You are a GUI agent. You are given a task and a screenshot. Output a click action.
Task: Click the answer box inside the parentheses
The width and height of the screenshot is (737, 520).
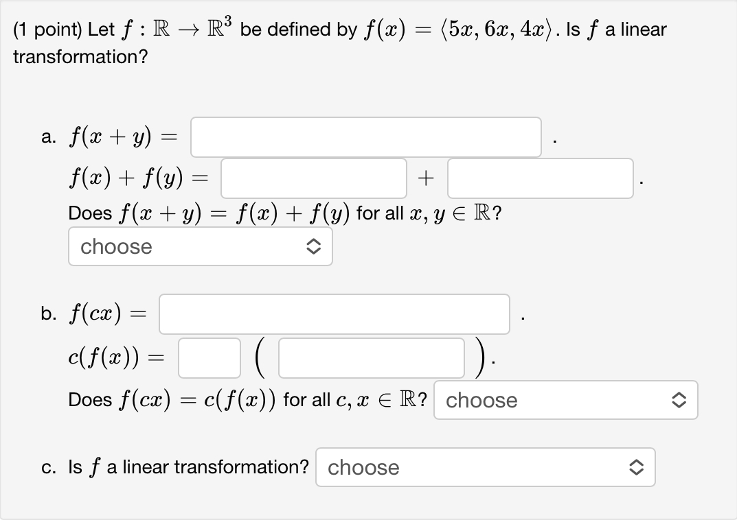[370, 357]
